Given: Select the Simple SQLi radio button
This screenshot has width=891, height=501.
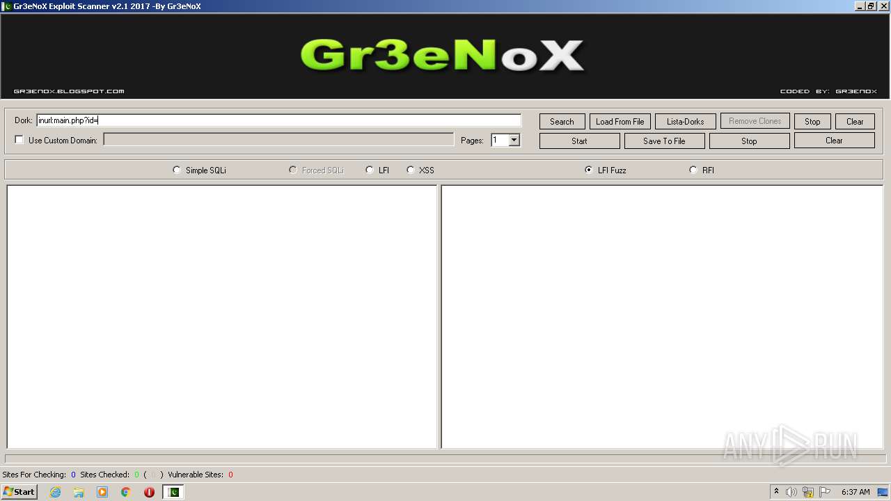Looking at the screenshot, I should [x=177, y=170].
